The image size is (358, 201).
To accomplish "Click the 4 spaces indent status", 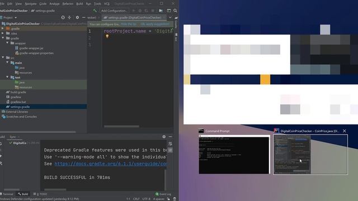I will click(159, 199).
